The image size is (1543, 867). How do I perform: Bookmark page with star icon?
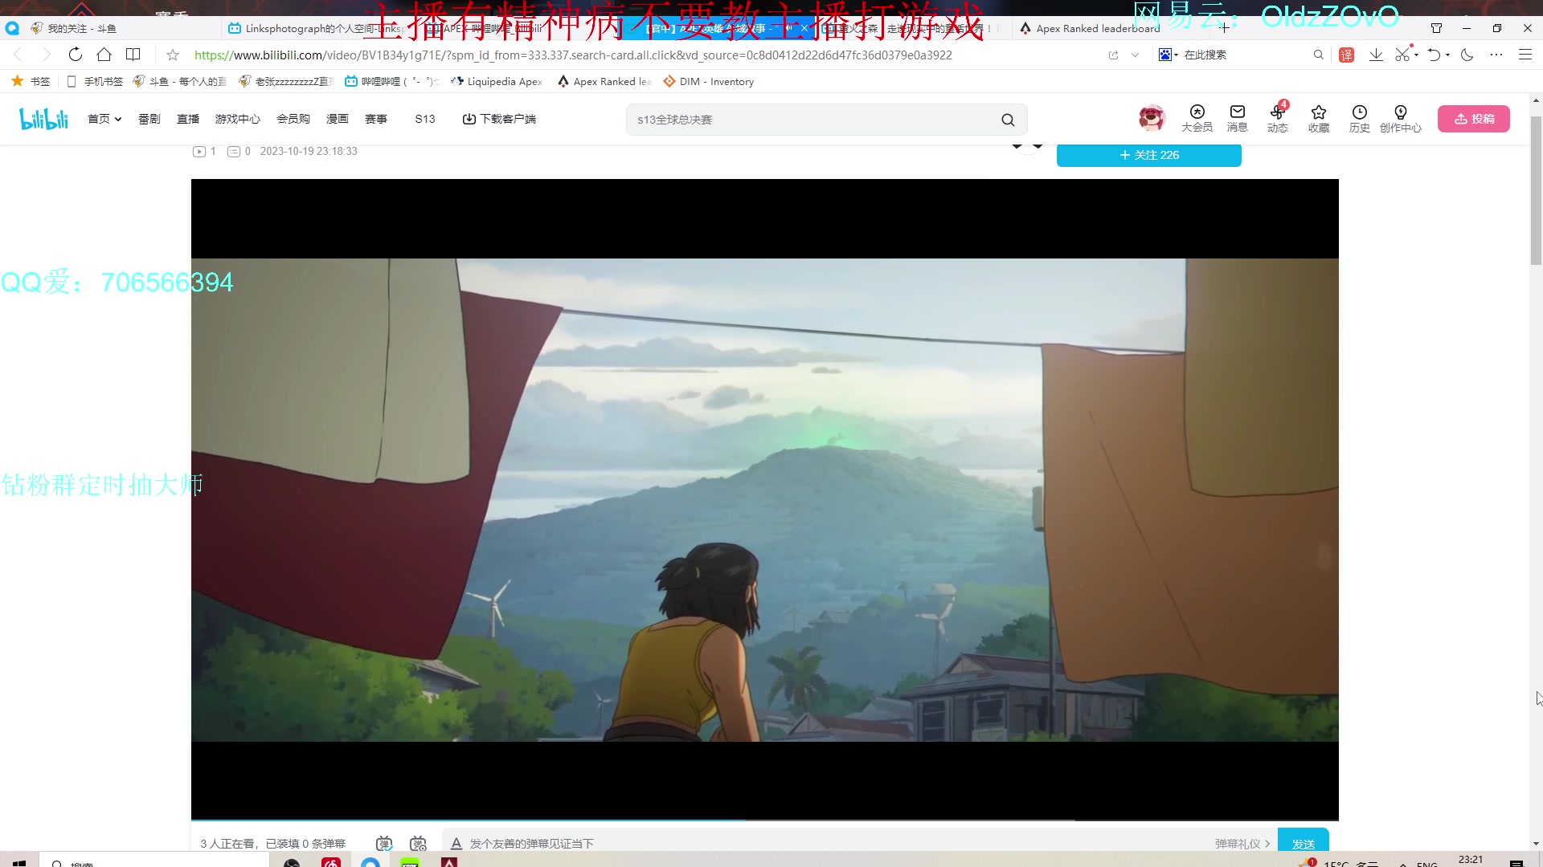[x=172, y=55]
